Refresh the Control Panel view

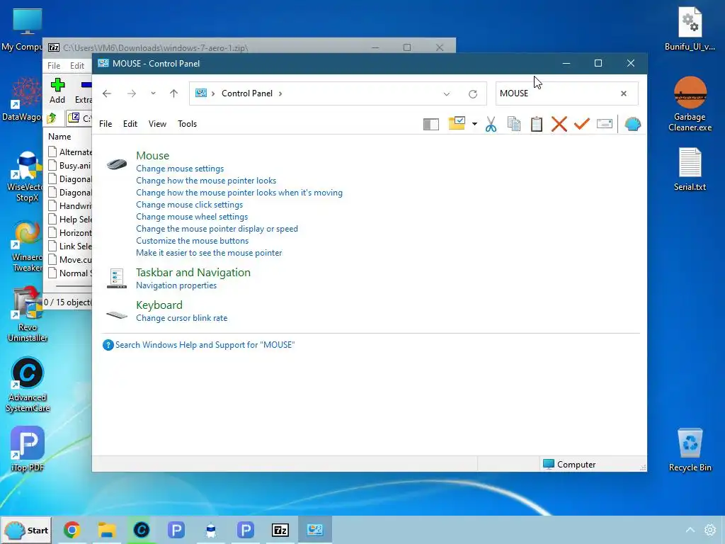[x=472, y=94]
